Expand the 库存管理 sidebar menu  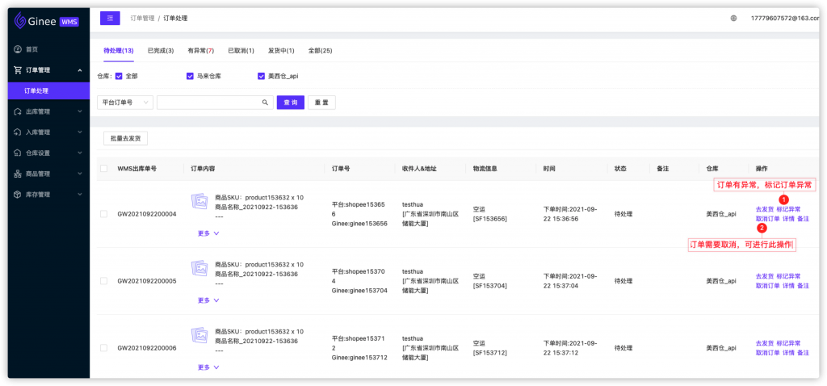tap(80, 194)
